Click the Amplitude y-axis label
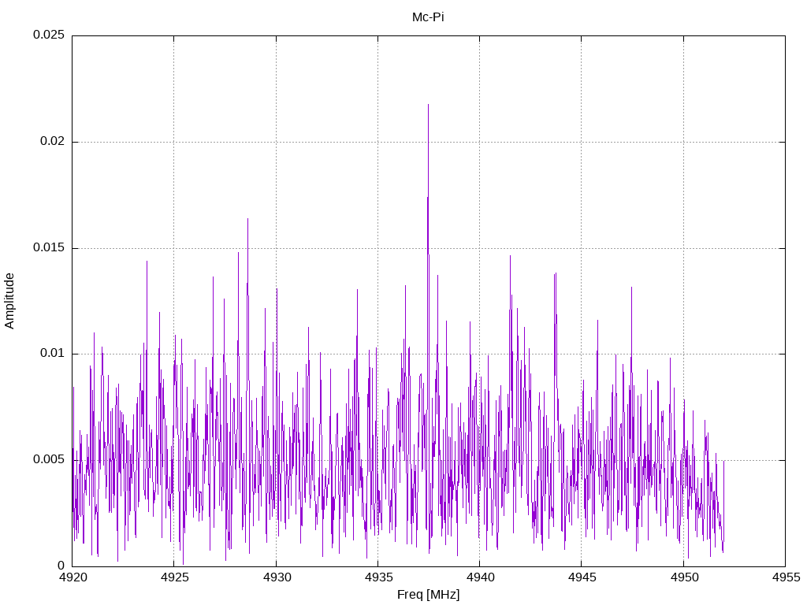807x605 pixels. point(9,300)
